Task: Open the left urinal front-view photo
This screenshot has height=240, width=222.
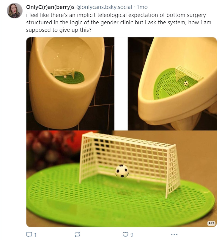Action: (70, 84)
